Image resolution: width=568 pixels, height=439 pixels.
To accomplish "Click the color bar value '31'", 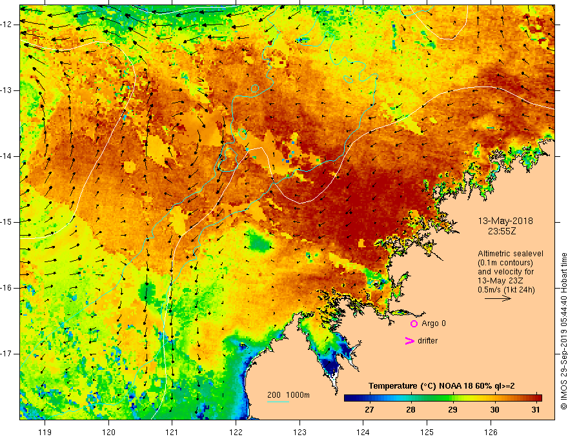I will (x=536, y=410).
